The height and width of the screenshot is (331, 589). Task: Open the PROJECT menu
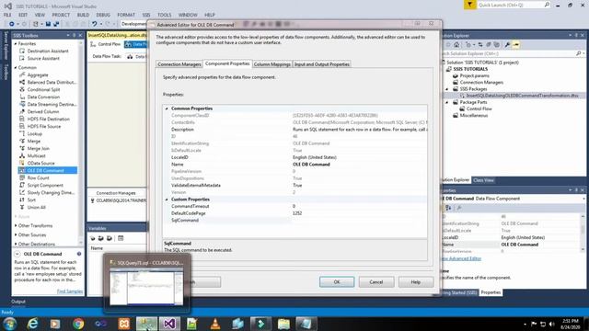click(x=61, y=15)
